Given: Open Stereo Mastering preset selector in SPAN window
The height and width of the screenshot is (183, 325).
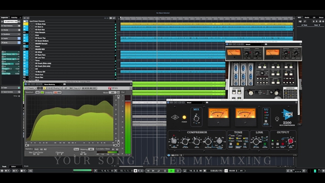Looking at the screenshot, I should tap(53, 85).
